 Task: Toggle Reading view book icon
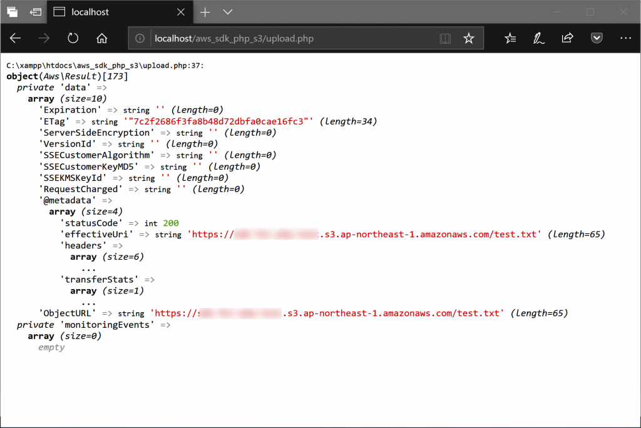[445, 39]
